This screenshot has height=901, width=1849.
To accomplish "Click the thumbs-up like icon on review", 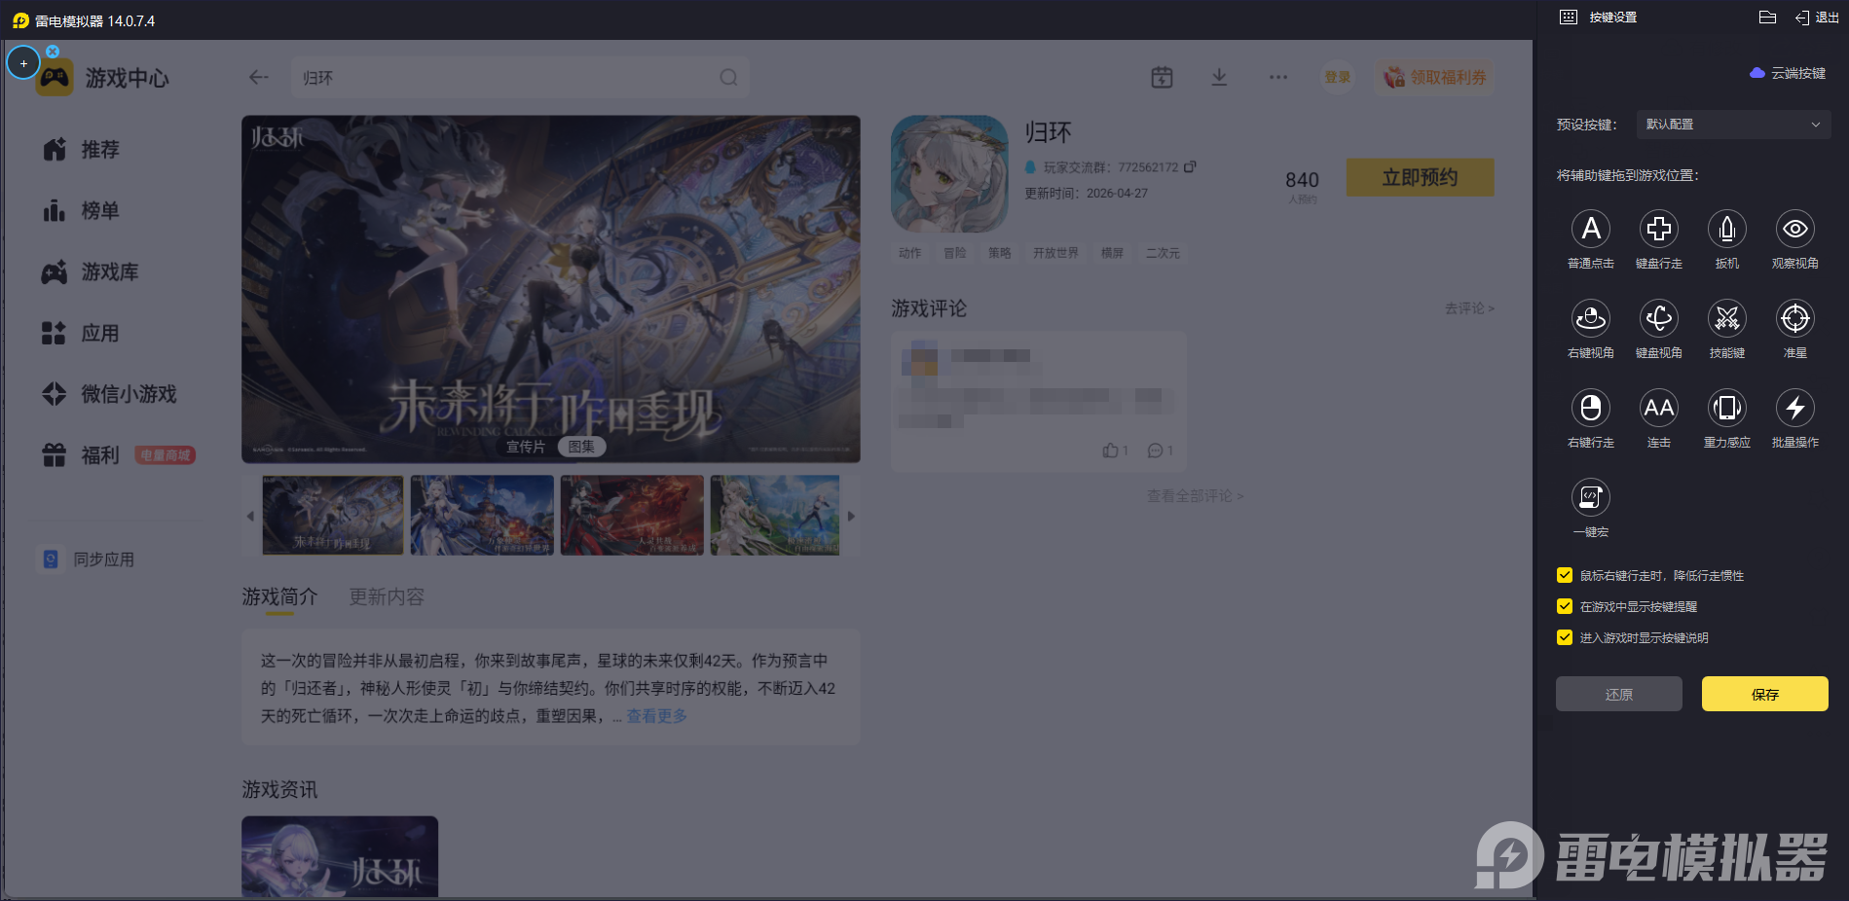I will (x=1110, y=450).
